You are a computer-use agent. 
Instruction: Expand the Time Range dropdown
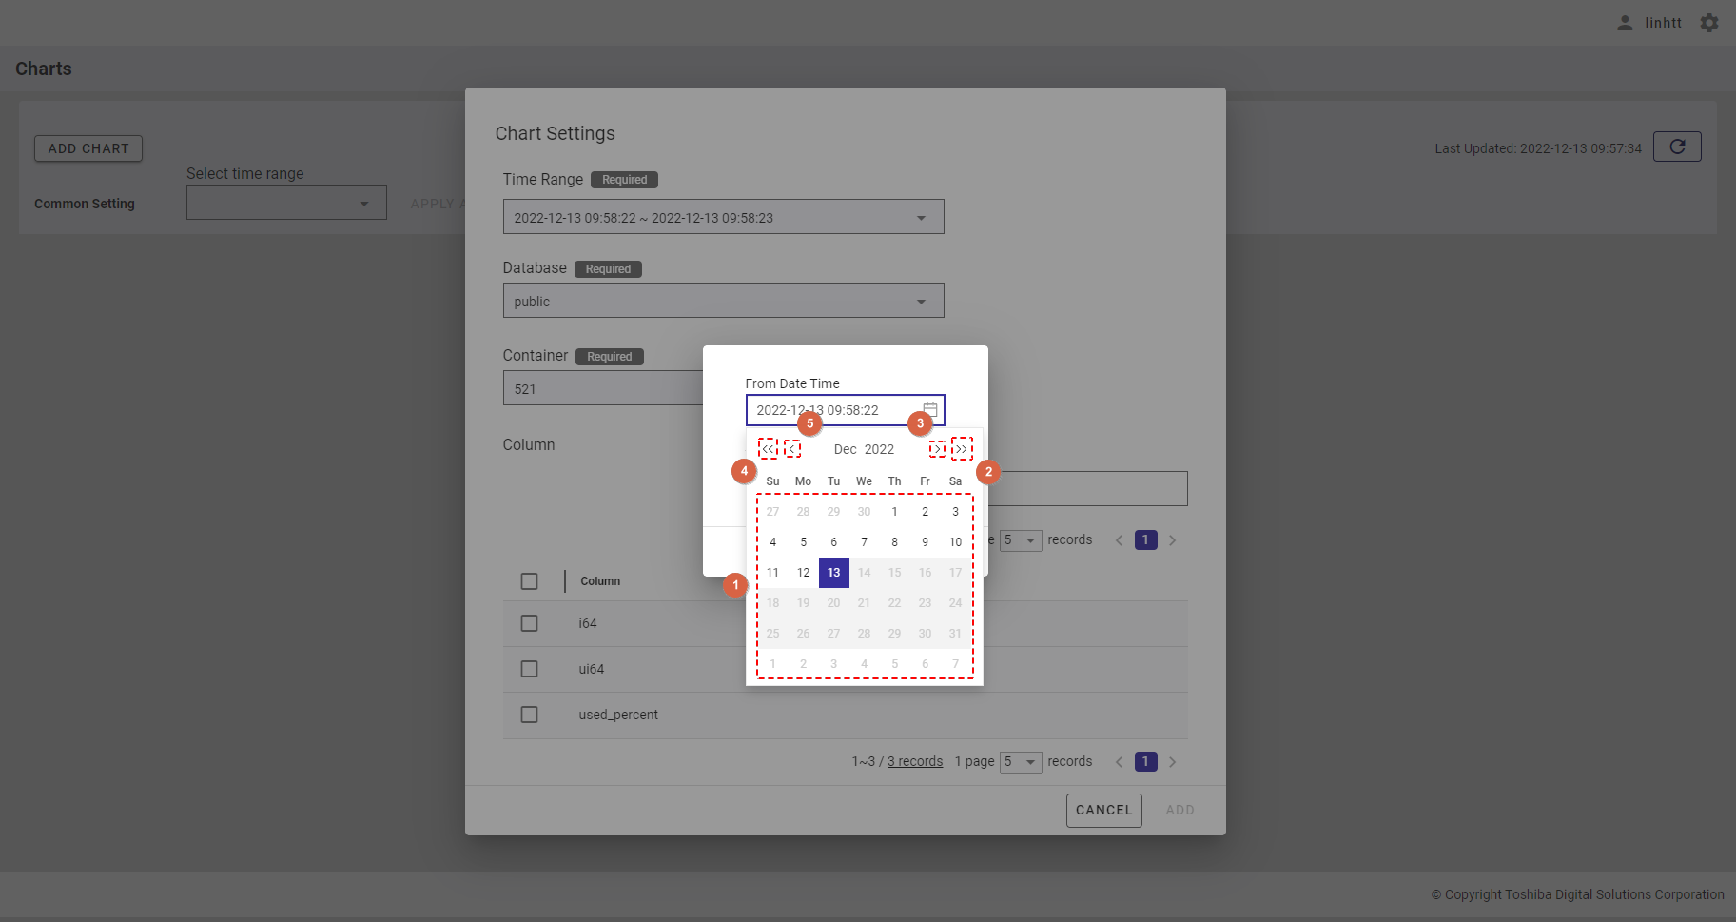[x=921, y=218]
